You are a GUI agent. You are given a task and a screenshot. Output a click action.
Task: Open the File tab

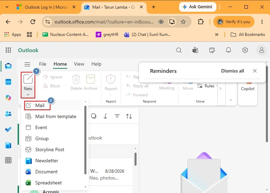point(43,64)
